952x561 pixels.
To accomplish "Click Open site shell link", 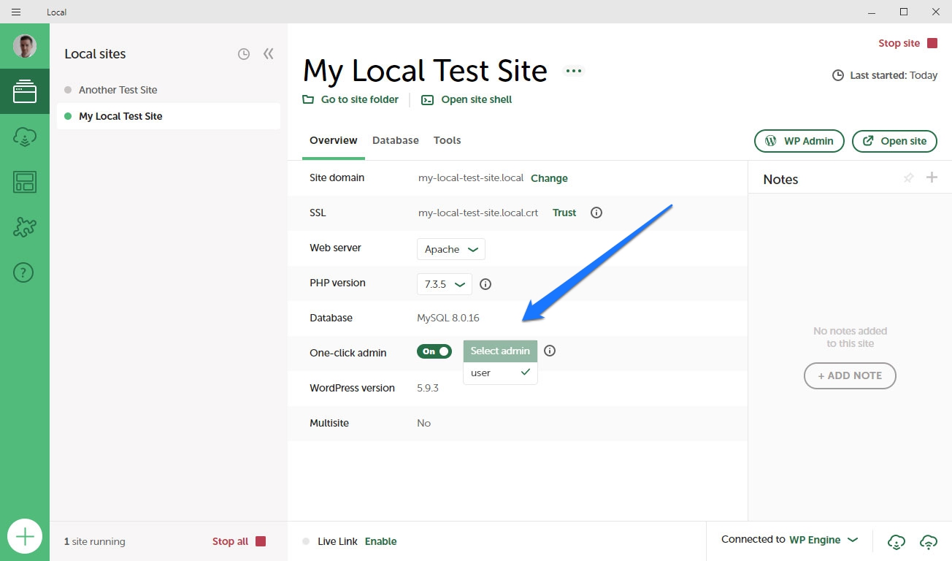I will [467, 99].
